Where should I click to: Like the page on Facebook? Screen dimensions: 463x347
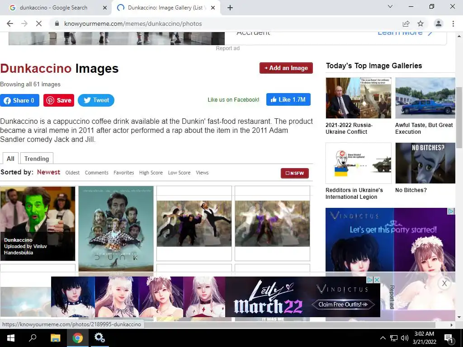(288, 99)
